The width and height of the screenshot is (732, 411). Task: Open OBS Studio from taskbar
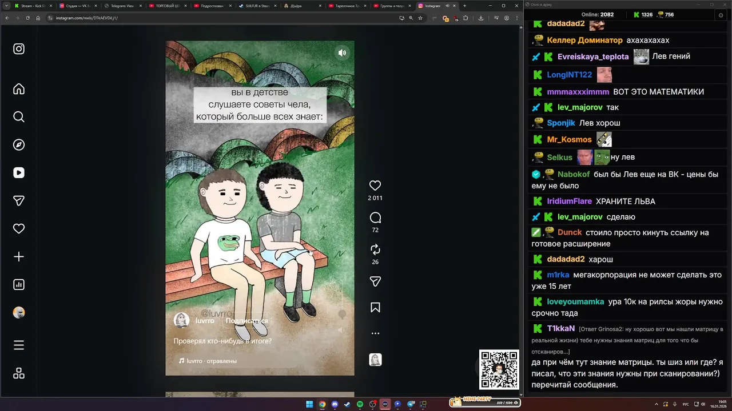(372, 404)
